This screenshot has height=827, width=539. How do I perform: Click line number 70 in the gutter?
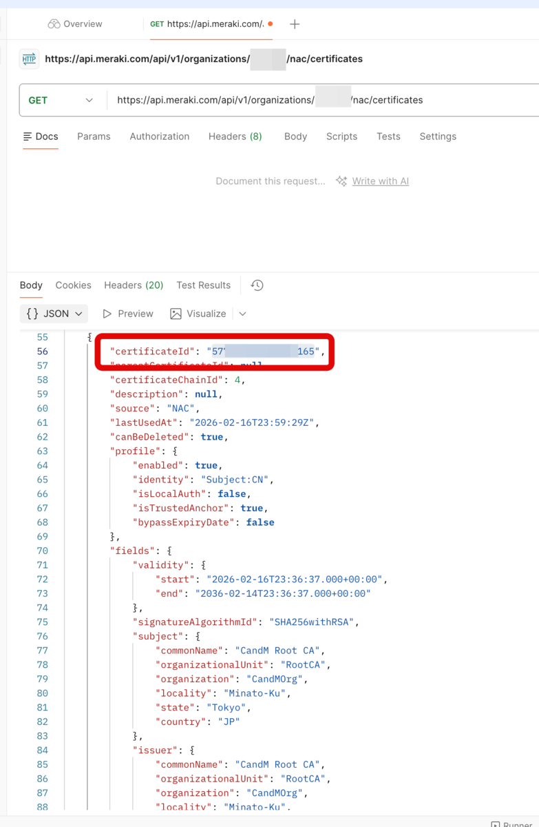pos(42,551)
